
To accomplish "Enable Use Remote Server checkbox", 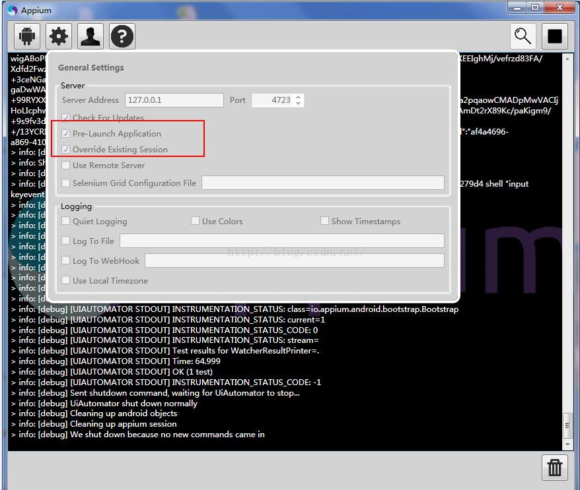I will 66,165.
